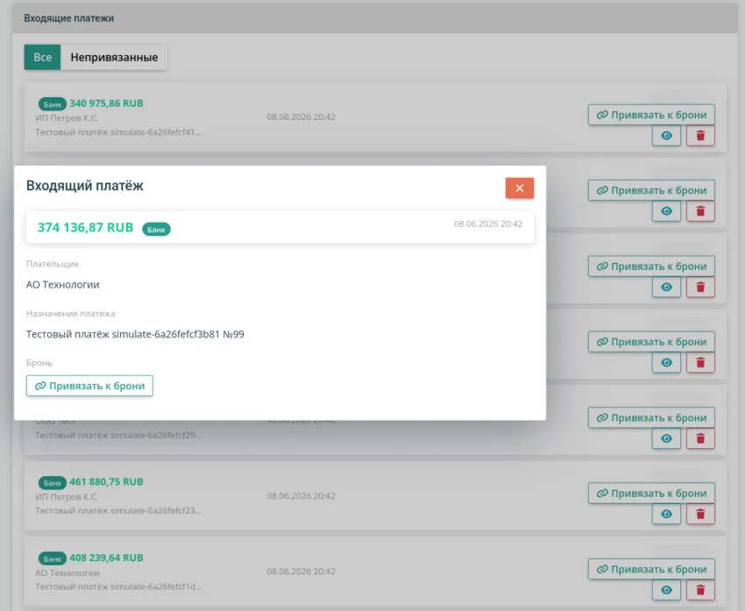Viewport: 745px width, 611px height.
Task: Close the Входящий платёж dialog with the X
Action: pyautogui.click(x=520, y=188)
